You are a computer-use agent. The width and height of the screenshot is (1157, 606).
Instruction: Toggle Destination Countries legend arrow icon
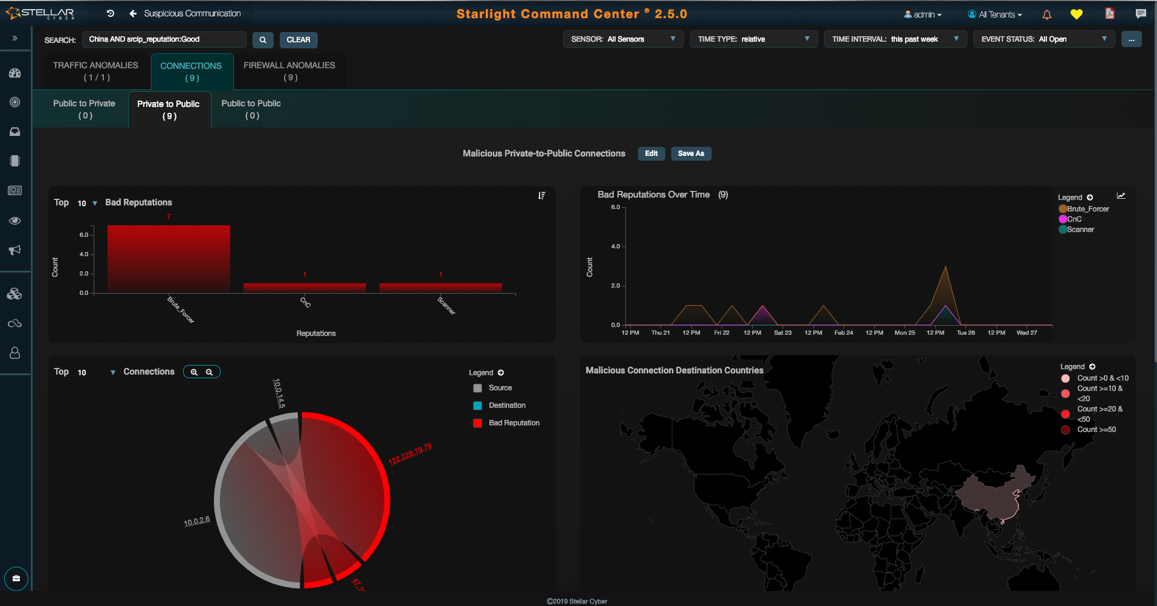click(1092, 367)
